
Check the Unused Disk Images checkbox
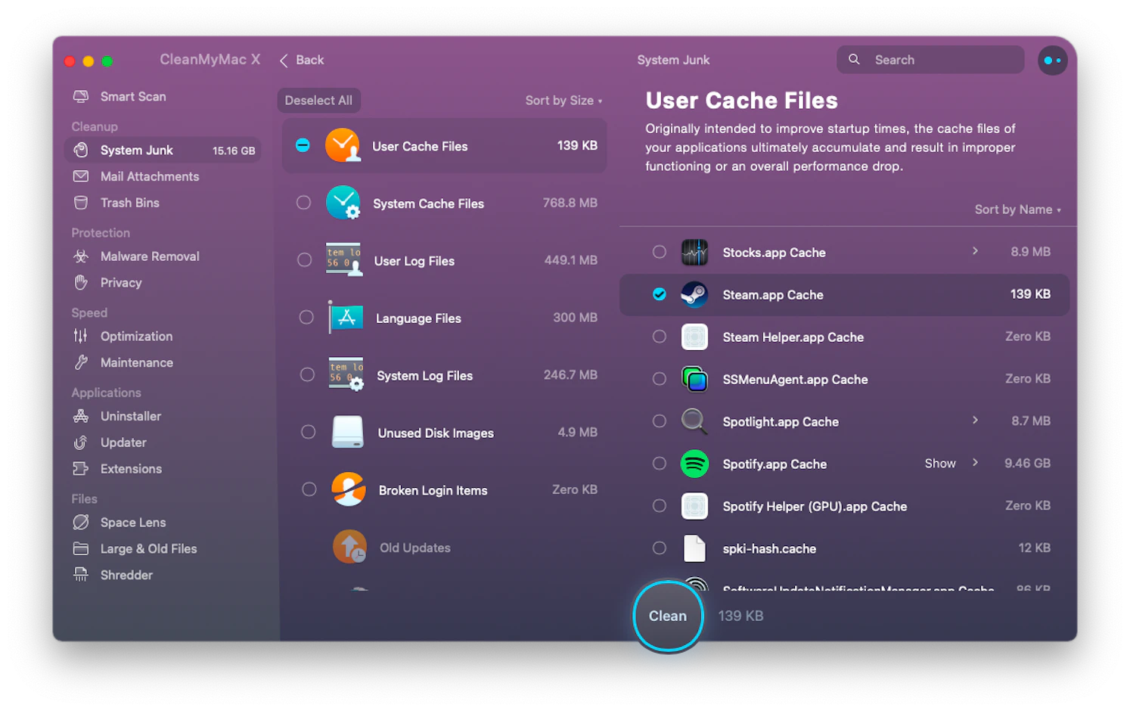308,432
